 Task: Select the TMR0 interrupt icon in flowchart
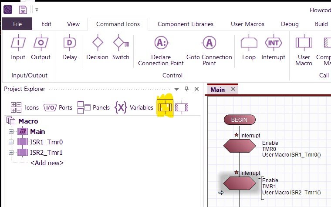(240, 146)
